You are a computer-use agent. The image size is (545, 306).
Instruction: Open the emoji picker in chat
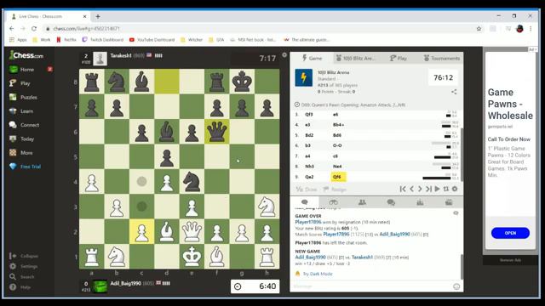point(456,286)
